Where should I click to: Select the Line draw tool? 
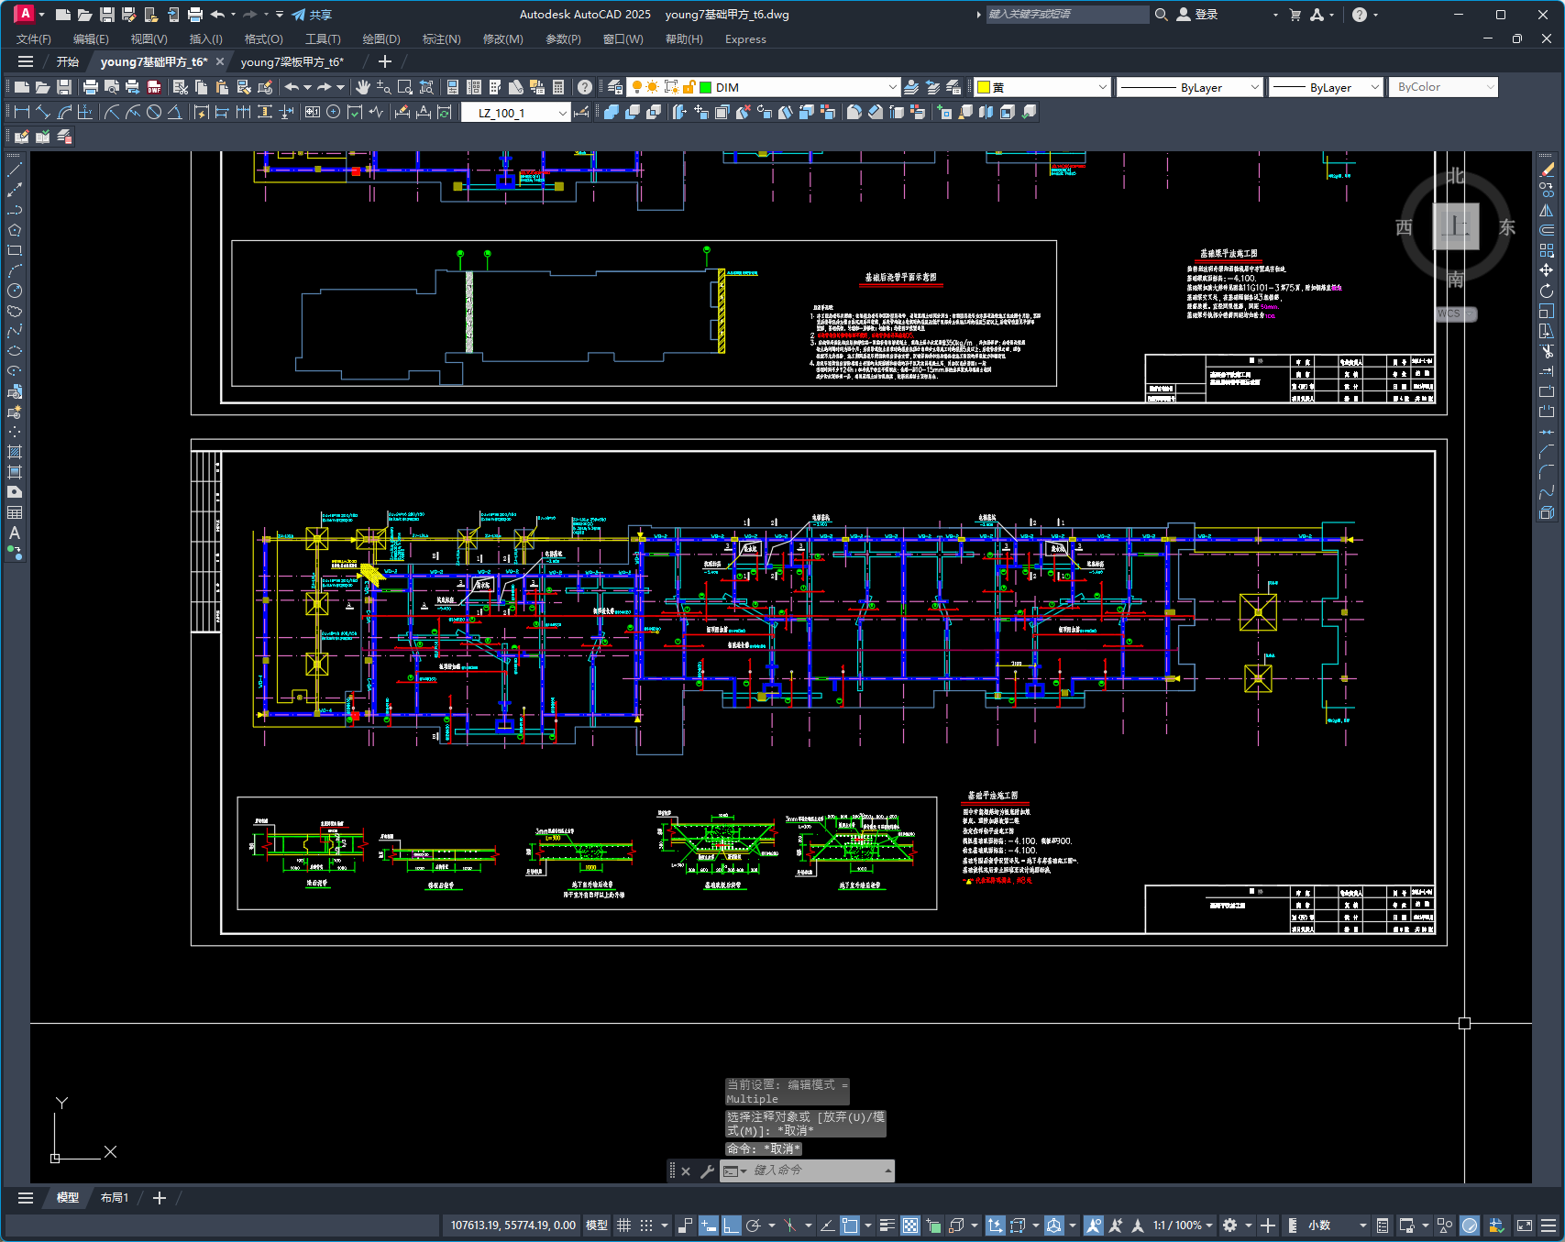click(x=15, y=170)
